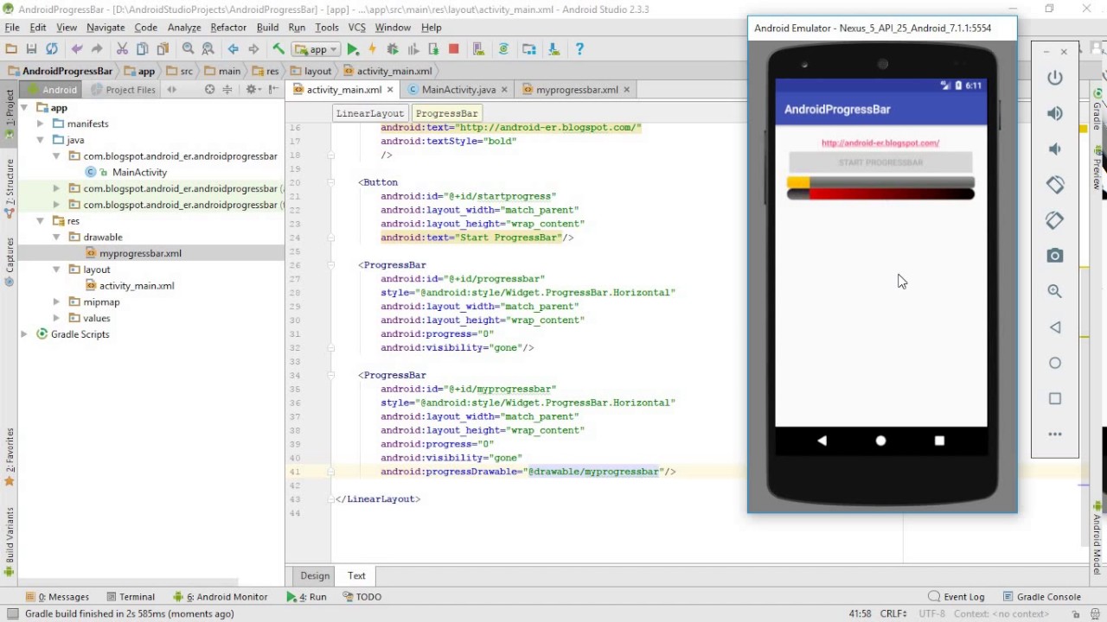The image size is (1107, 622).
Task: Take emulator screenshot with camera icon
Action: [1055, 256]
